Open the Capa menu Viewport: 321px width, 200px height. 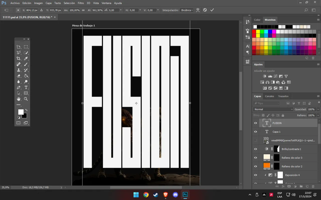[48, 3]
